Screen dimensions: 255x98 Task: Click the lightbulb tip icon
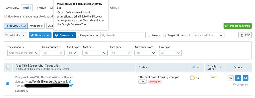pyautogui.click(x=5, y=16)
